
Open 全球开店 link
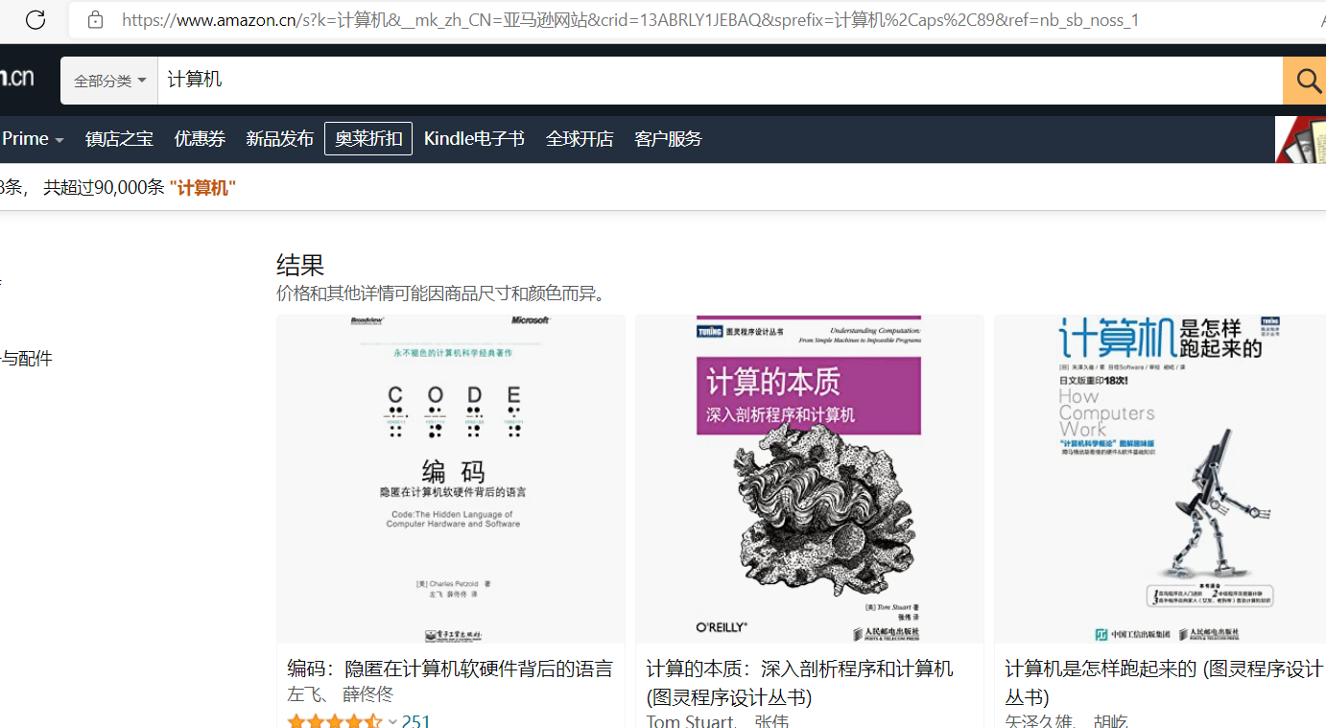tap(580, 138)
